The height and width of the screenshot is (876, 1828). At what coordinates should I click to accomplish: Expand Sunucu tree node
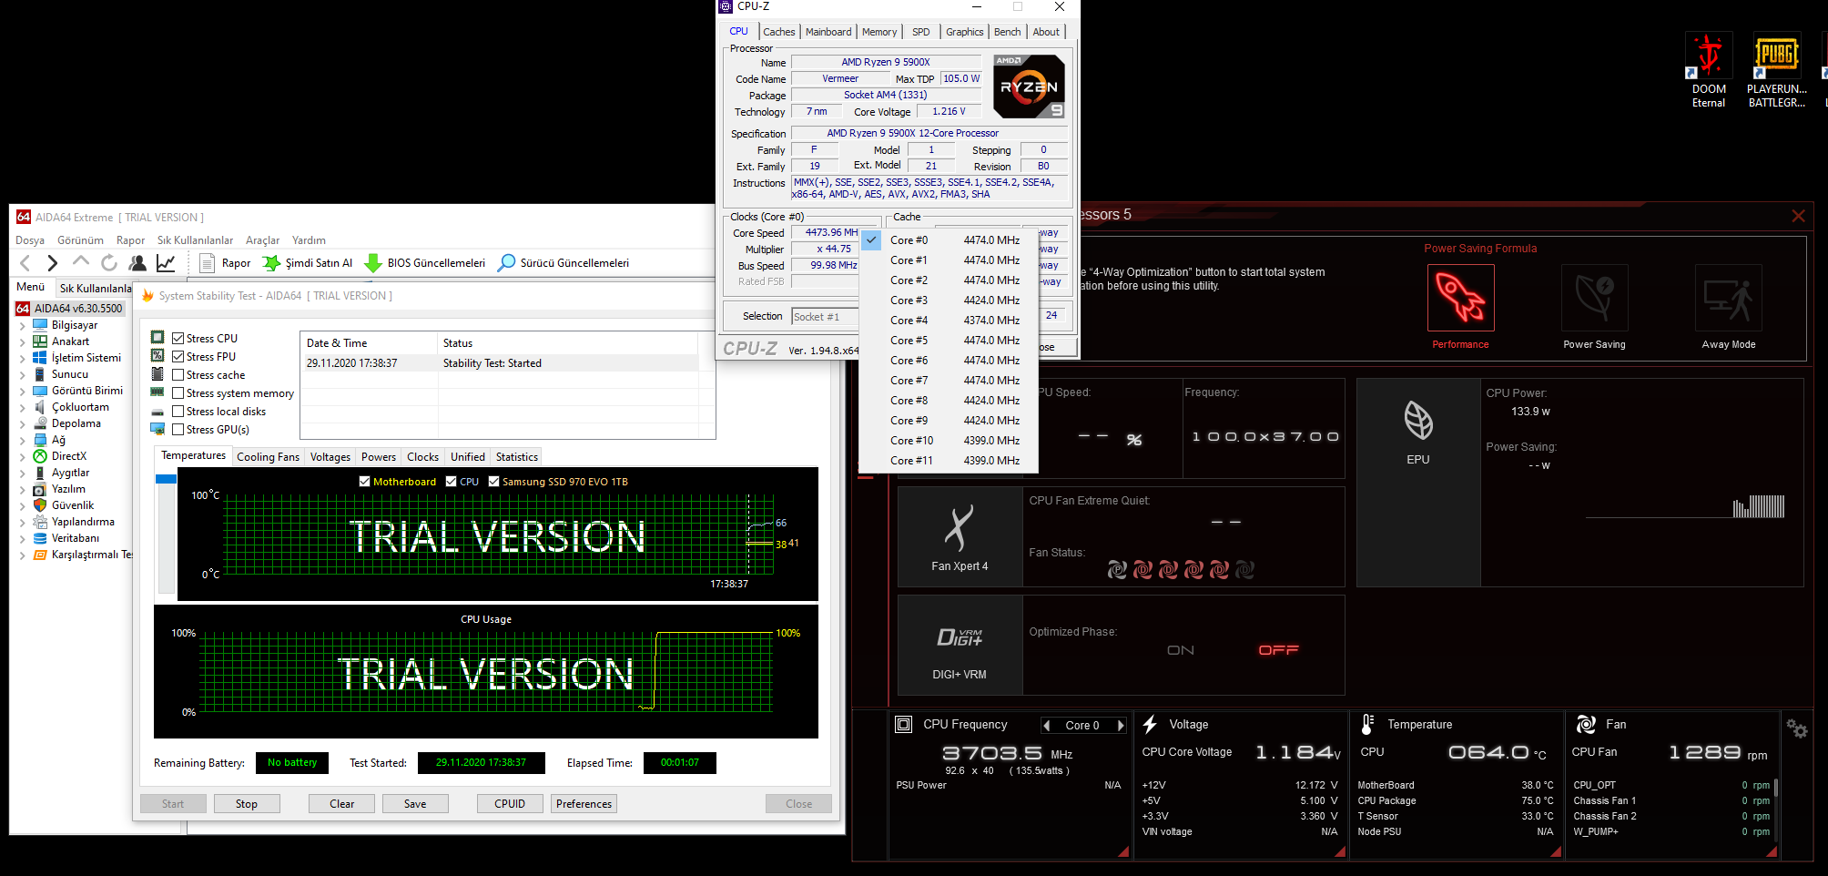coord(23,375)
